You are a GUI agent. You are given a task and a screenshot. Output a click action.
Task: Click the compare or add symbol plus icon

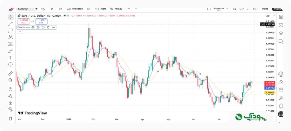tap(43, 9)
